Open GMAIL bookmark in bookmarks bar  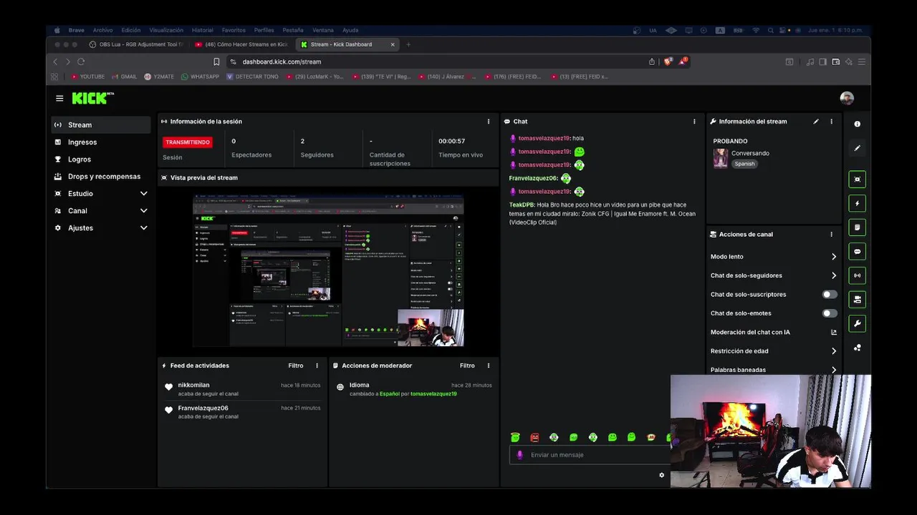pos(125,77)
